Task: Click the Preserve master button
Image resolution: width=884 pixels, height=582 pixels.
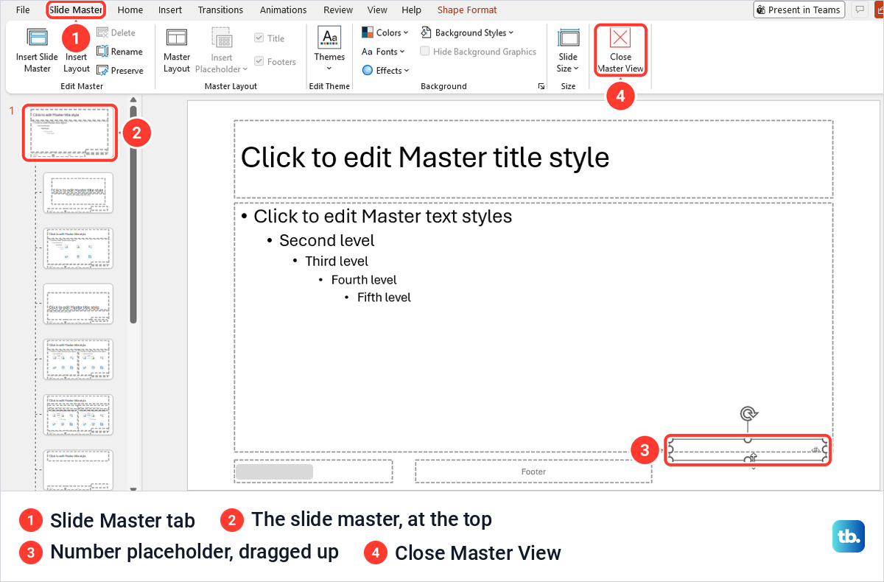Action: [119, 71]
